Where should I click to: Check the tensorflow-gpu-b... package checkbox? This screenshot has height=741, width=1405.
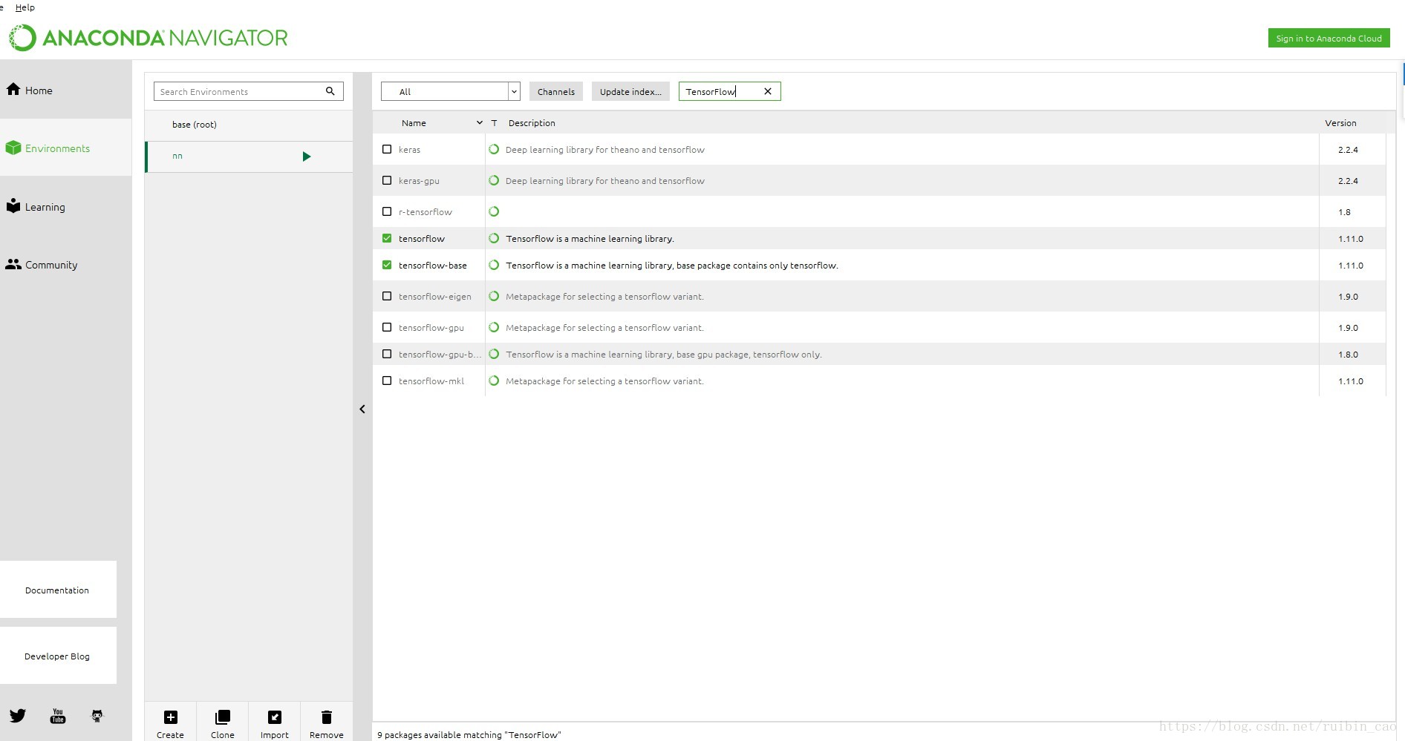(x=387, y=354)
